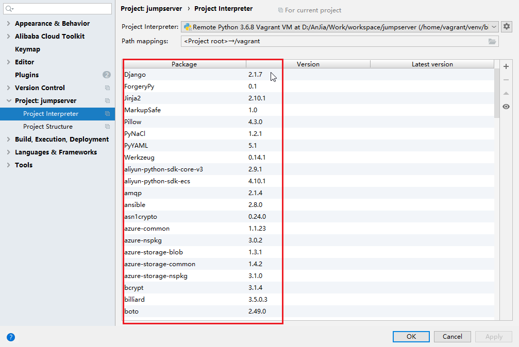Select the ForgeryPy package row
The width and height of the screenshot is (519, 347).
point(309,86)
